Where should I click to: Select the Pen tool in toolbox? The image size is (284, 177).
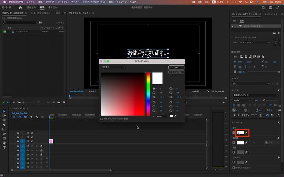click(x=4, y=134)
